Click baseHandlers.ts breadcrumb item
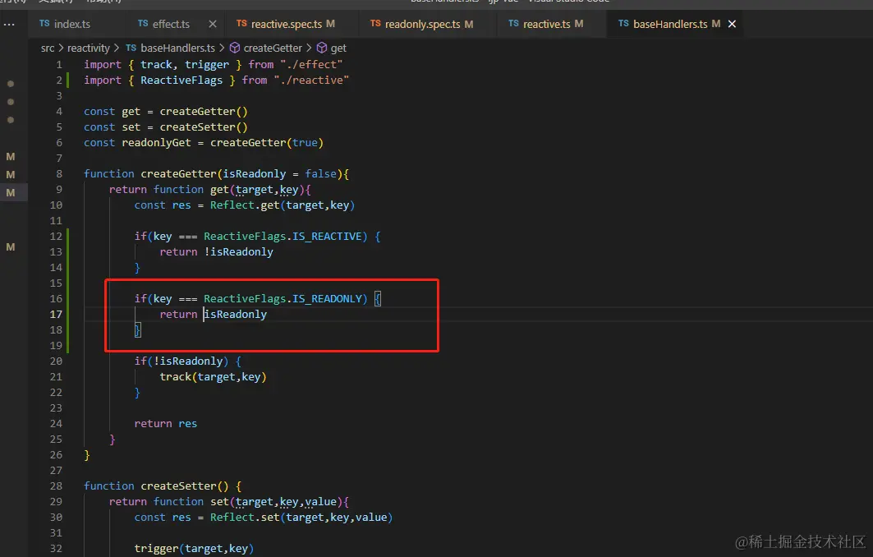The image size is (873, 557). (177, 48)
